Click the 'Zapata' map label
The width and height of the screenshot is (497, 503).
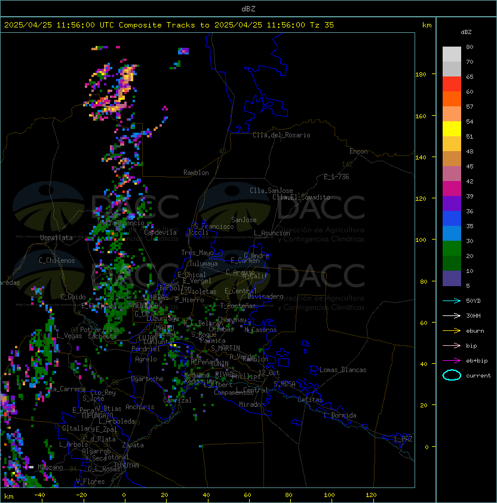tap(133, 445)
